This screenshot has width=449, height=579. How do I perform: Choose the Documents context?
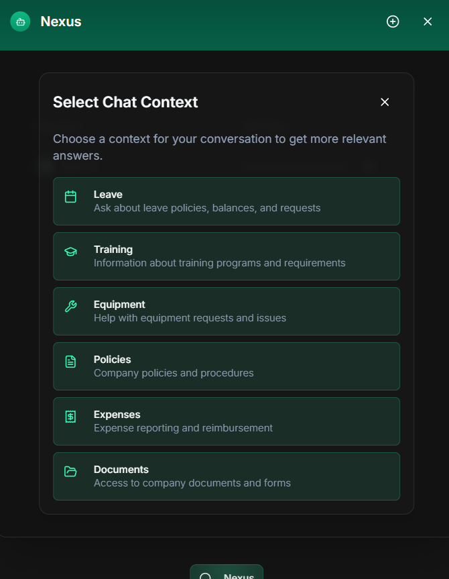pyautogui.click(x=227, y=476)
